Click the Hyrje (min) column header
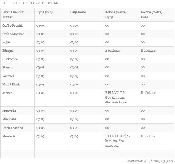This screenshot has height=164, width=175. (x=44, y=12)
